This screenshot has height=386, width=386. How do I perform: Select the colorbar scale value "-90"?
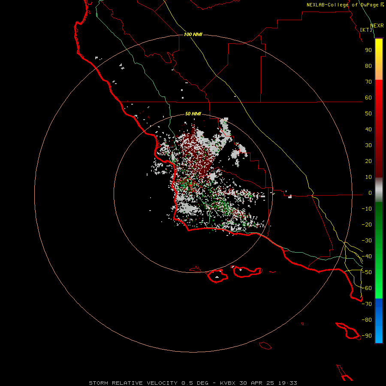[x=367, y=336]
